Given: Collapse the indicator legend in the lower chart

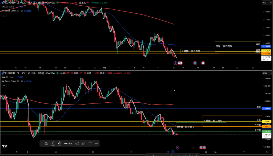Looking at the screenshot, I should [4, 85].
